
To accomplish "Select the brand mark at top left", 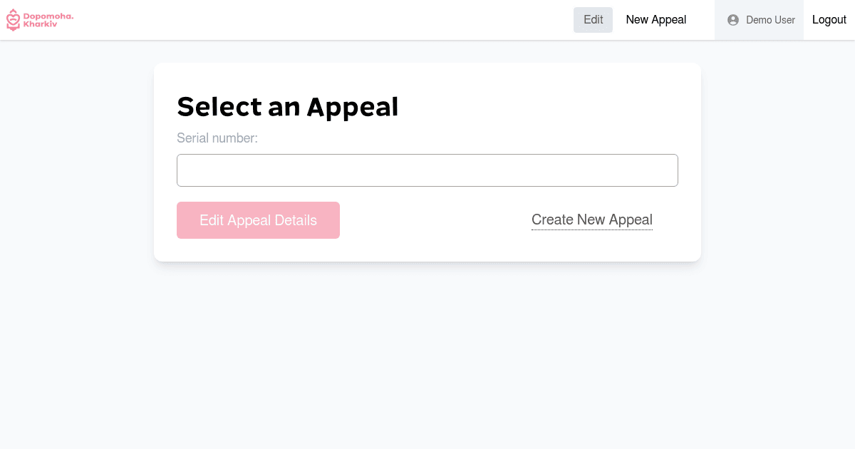I will coord(39,19).
